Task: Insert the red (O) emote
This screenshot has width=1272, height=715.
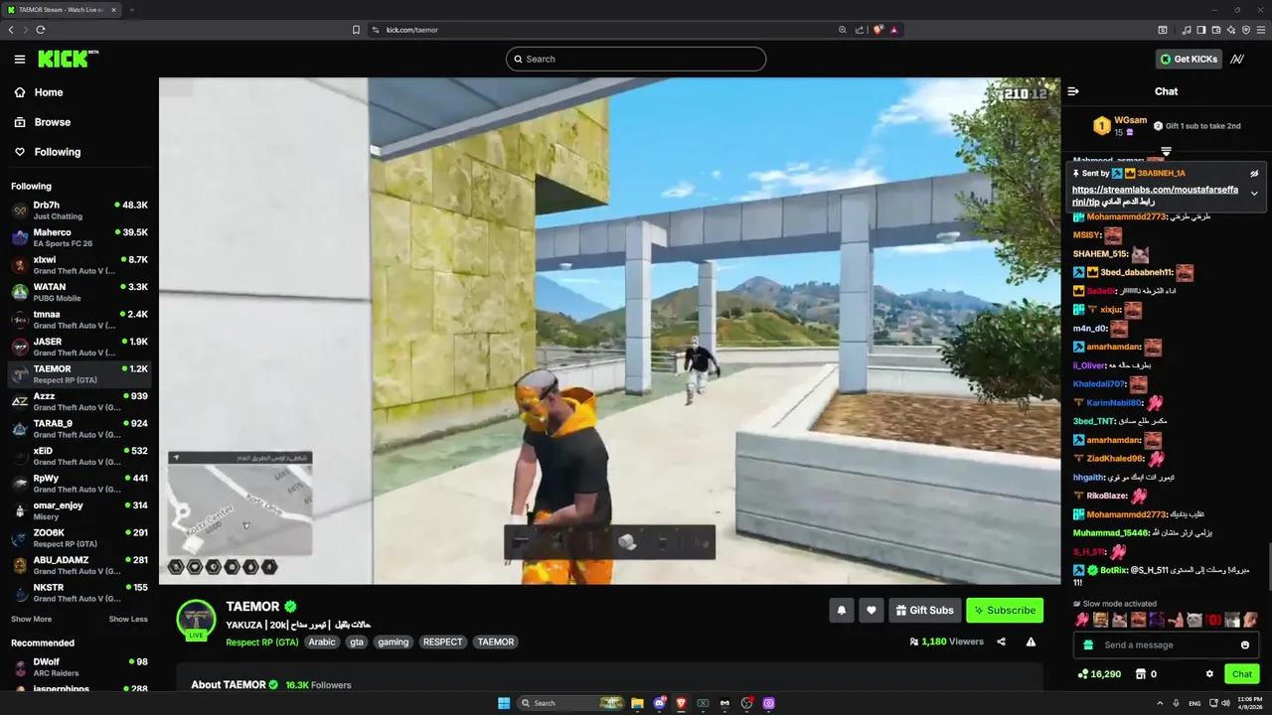Action: (x=1213, y=620)
